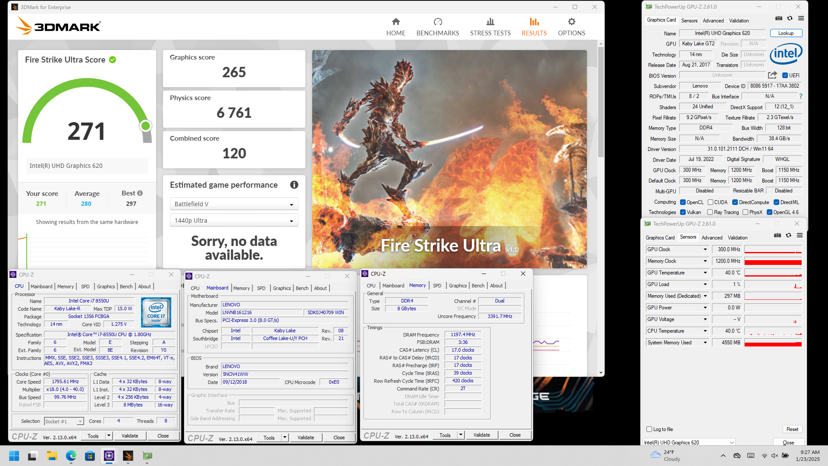828x466 pixels.
Task: Open the Socket #1 selection dropdown in CPU-Z
Action: click(64, 421)
